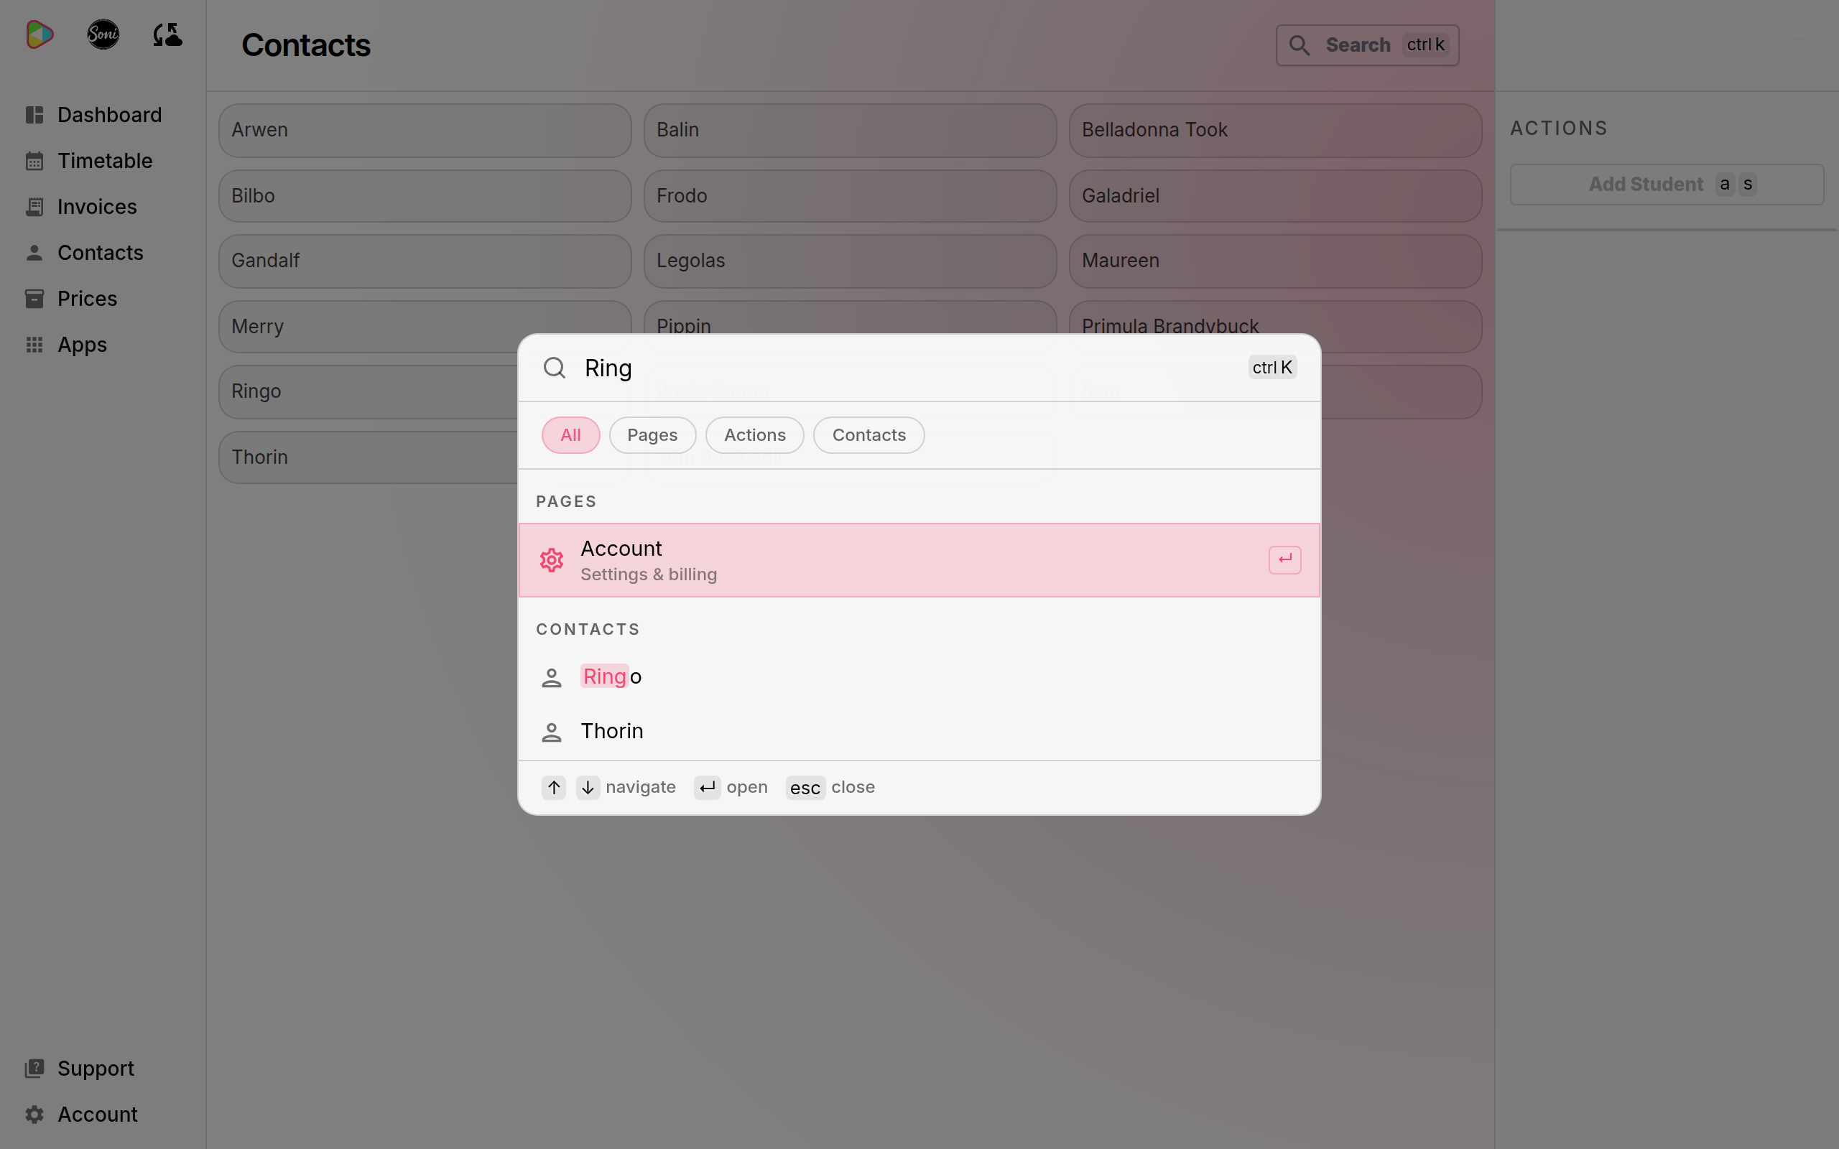Click the esc close key hint
The image size is (1839, 1149).
(805, 787)
